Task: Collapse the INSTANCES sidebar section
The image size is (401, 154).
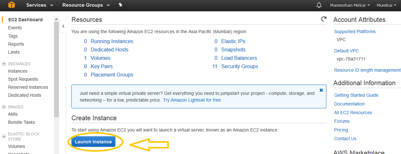Action: point(4,64)
